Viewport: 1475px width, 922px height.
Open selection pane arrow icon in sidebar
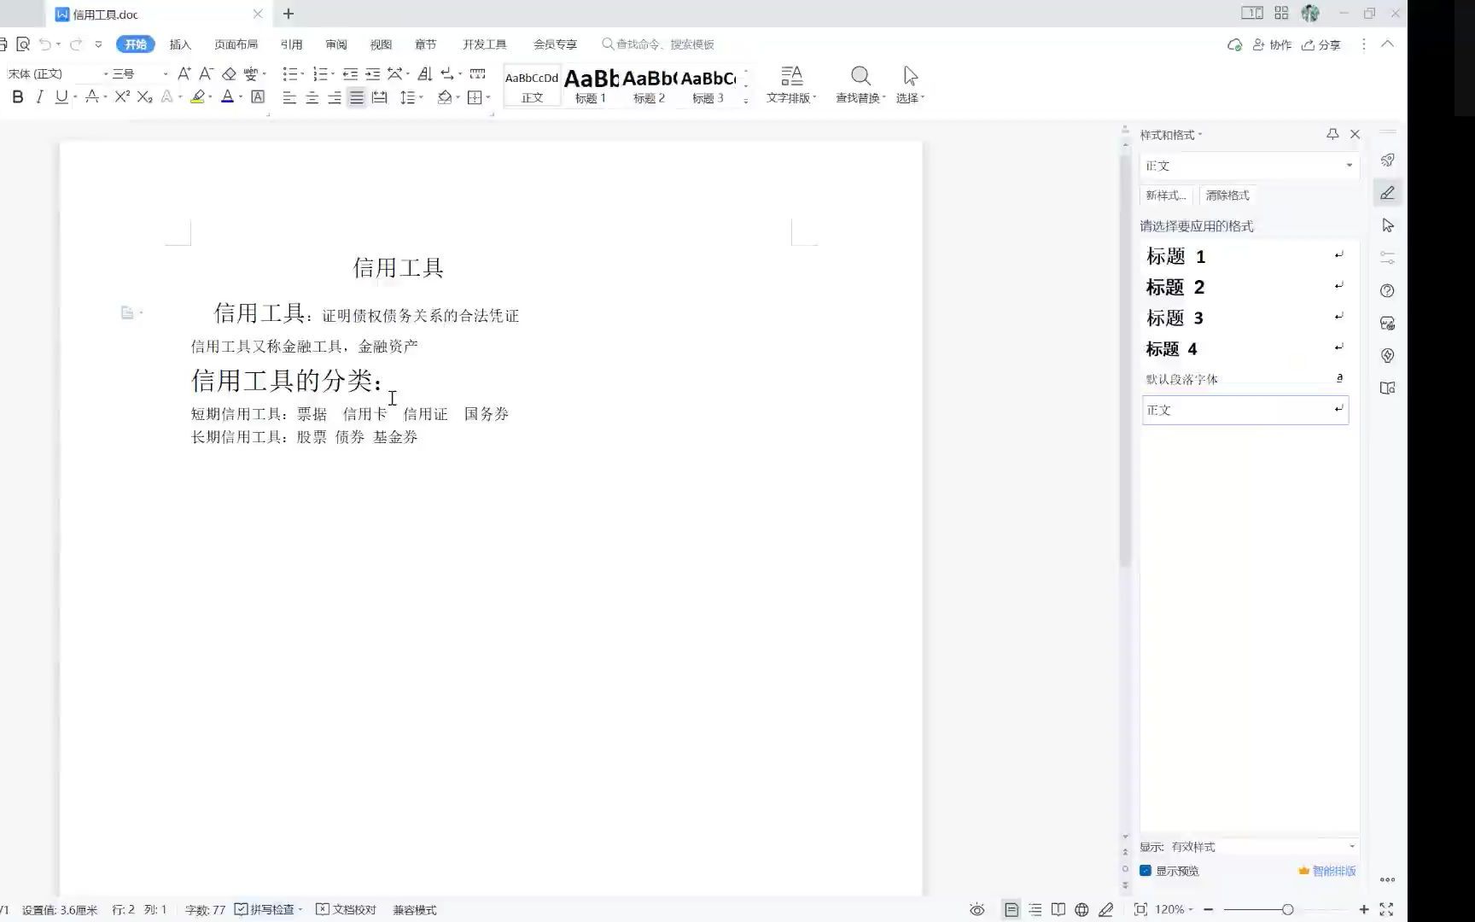pyautogui.click(x=1387, y=225)
